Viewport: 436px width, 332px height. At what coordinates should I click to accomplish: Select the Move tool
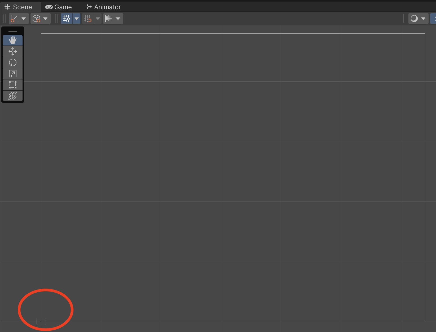13,51
